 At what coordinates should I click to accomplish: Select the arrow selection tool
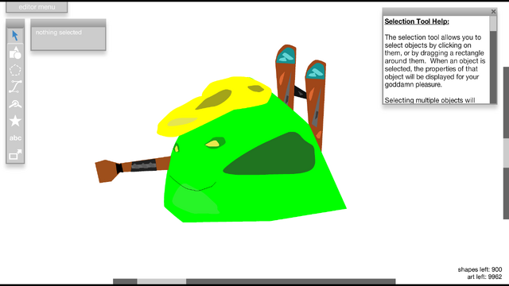click(15, 35)
